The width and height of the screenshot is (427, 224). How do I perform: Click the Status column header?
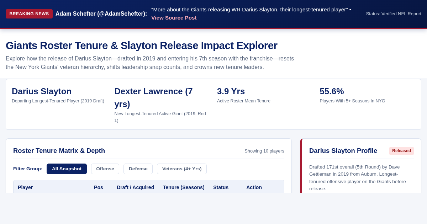point(221,187)
